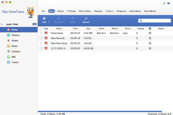Click the '40.00 KB' size cell
173x115 pixels.
tap(89, 48)
